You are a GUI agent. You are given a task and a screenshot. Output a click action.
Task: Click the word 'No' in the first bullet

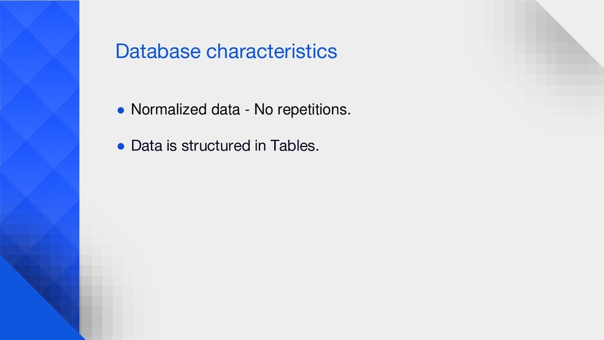click(264, 109)
